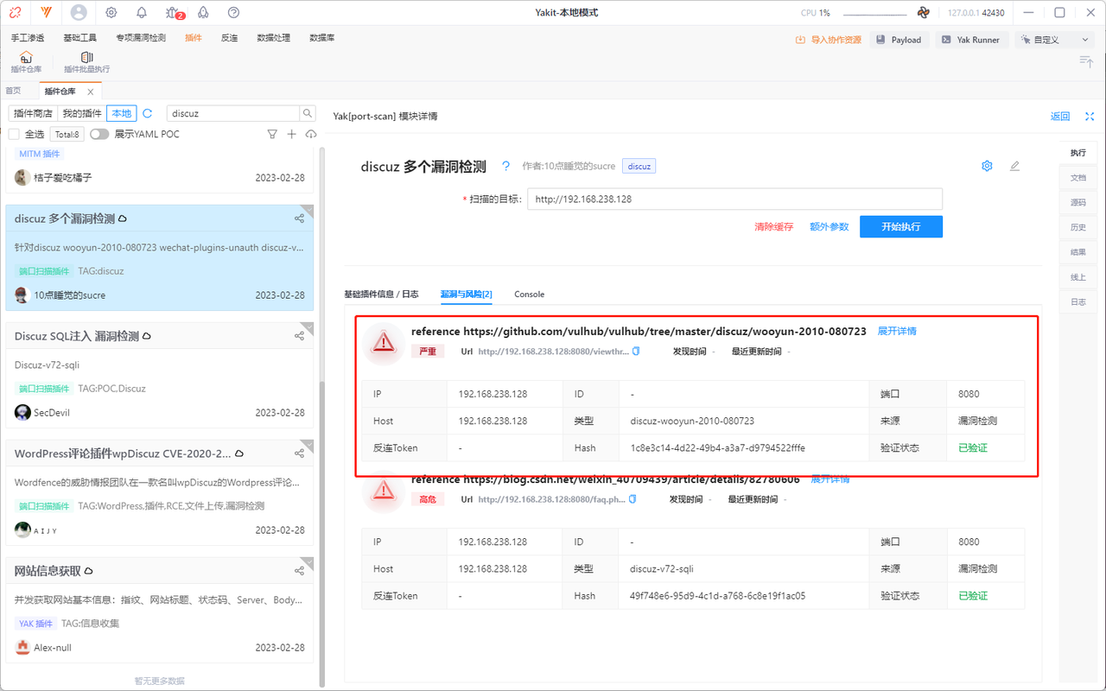
Task: Open the Payload button
Action: click(899, 40)
